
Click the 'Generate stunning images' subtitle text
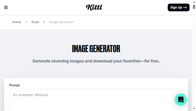click(96, 61)
